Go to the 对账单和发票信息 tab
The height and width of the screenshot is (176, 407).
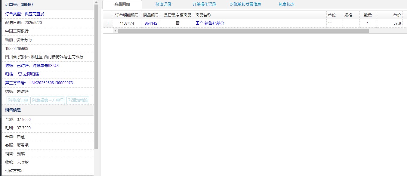(x=245, y=5)
